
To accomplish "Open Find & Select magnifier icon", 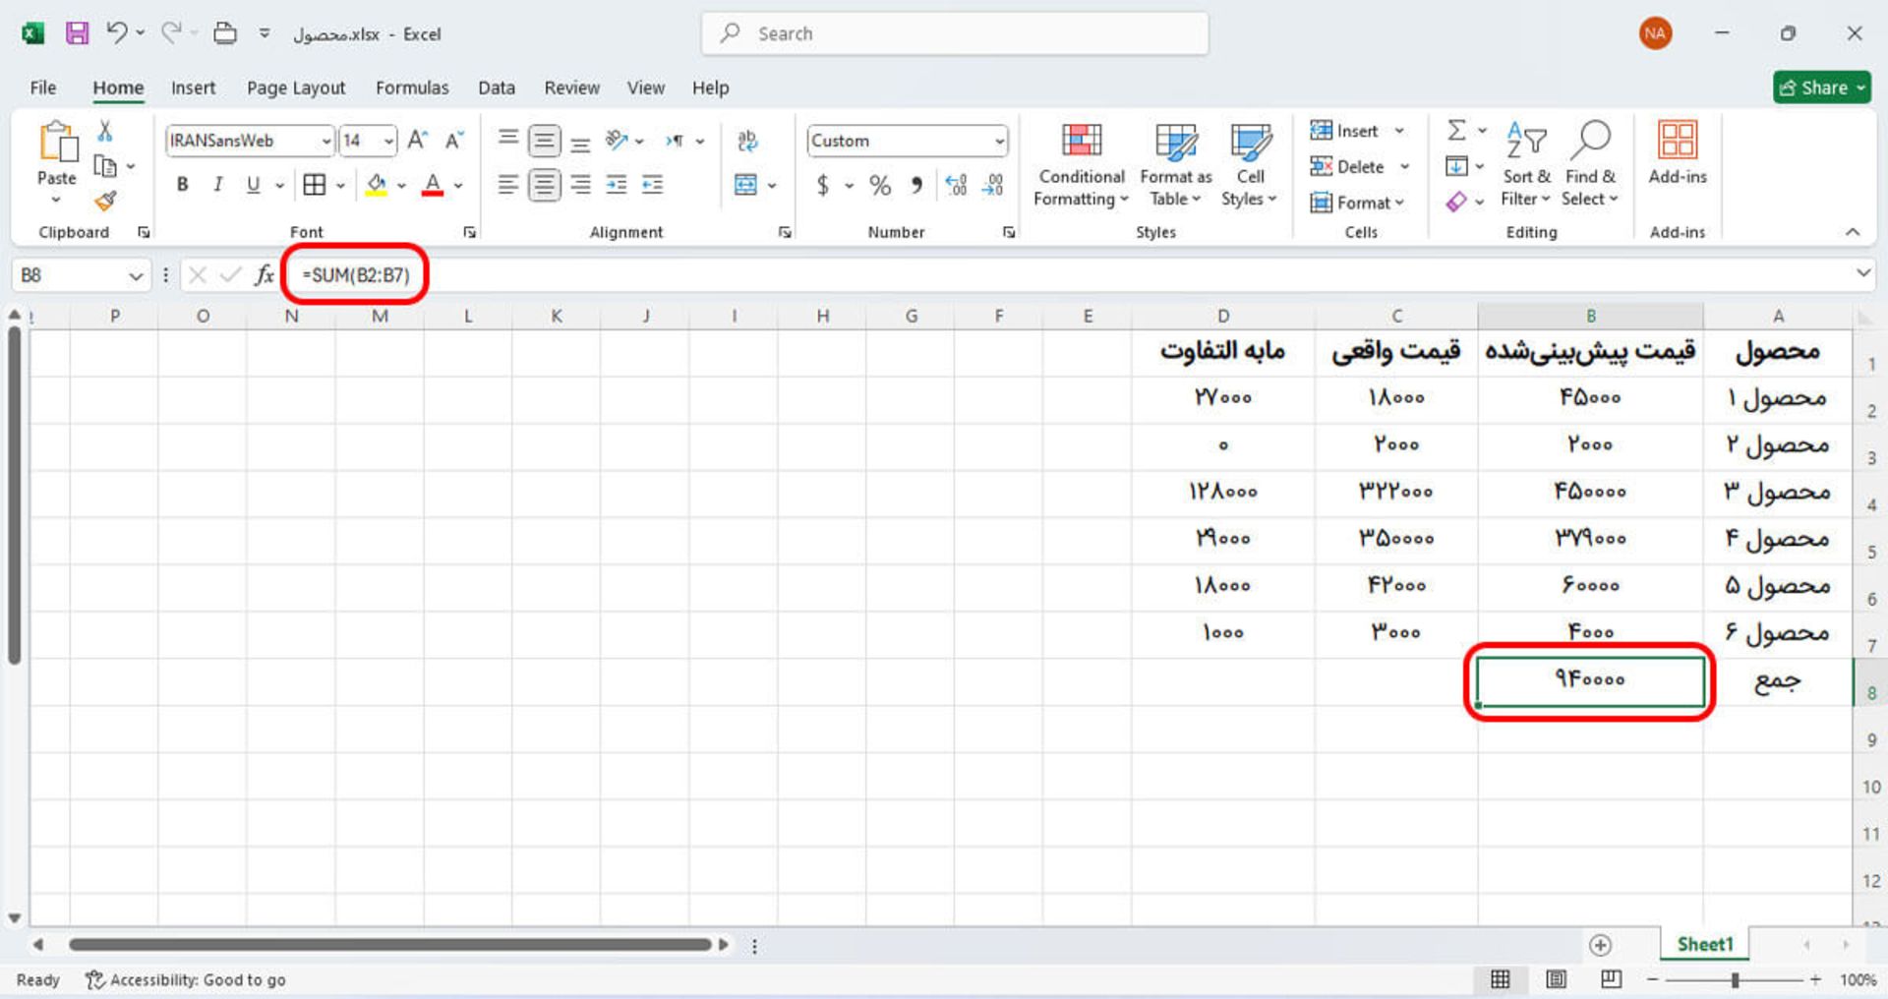I will point(1590,141).
